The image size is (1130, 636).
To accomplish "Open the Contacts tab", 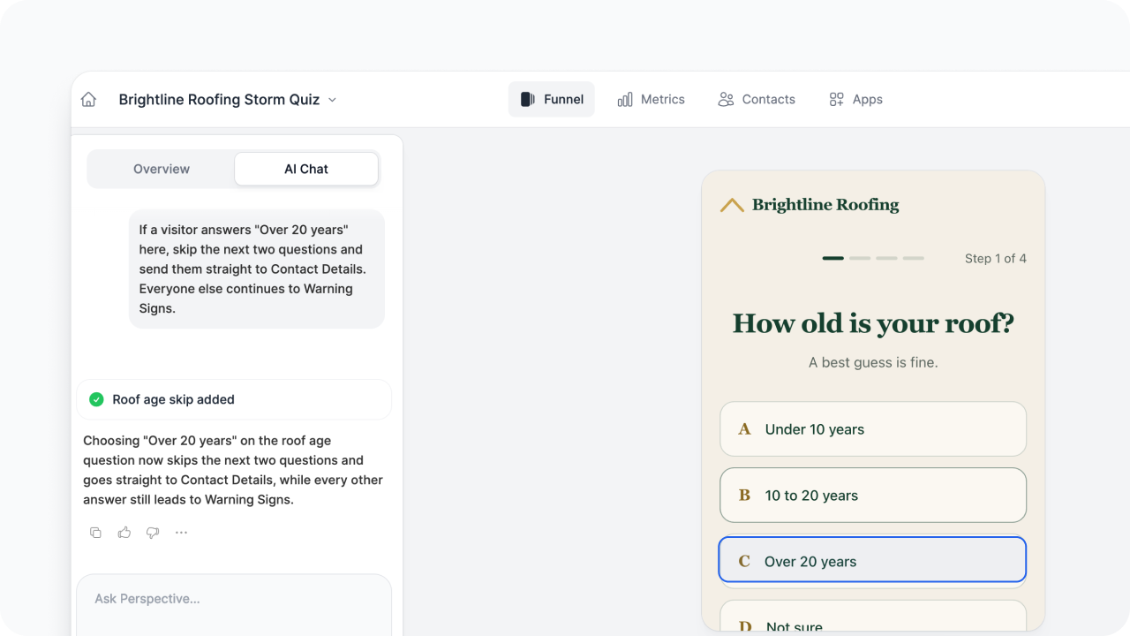I will 757,99.
